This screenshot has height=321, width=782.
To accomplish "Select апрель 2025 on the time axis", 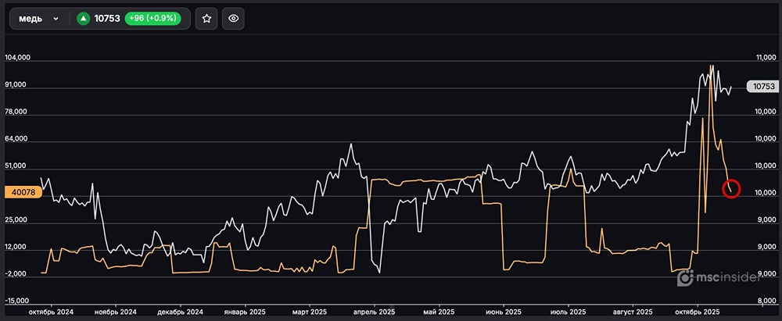I will (375, 310).
